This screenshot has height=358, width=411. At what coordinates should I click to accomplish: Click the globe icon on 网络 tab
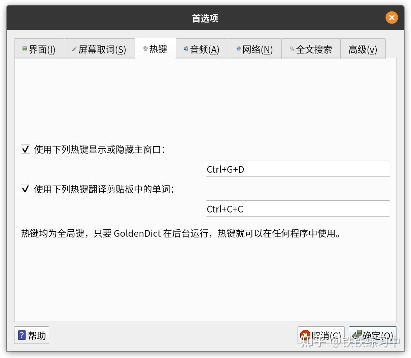point(238,49)
